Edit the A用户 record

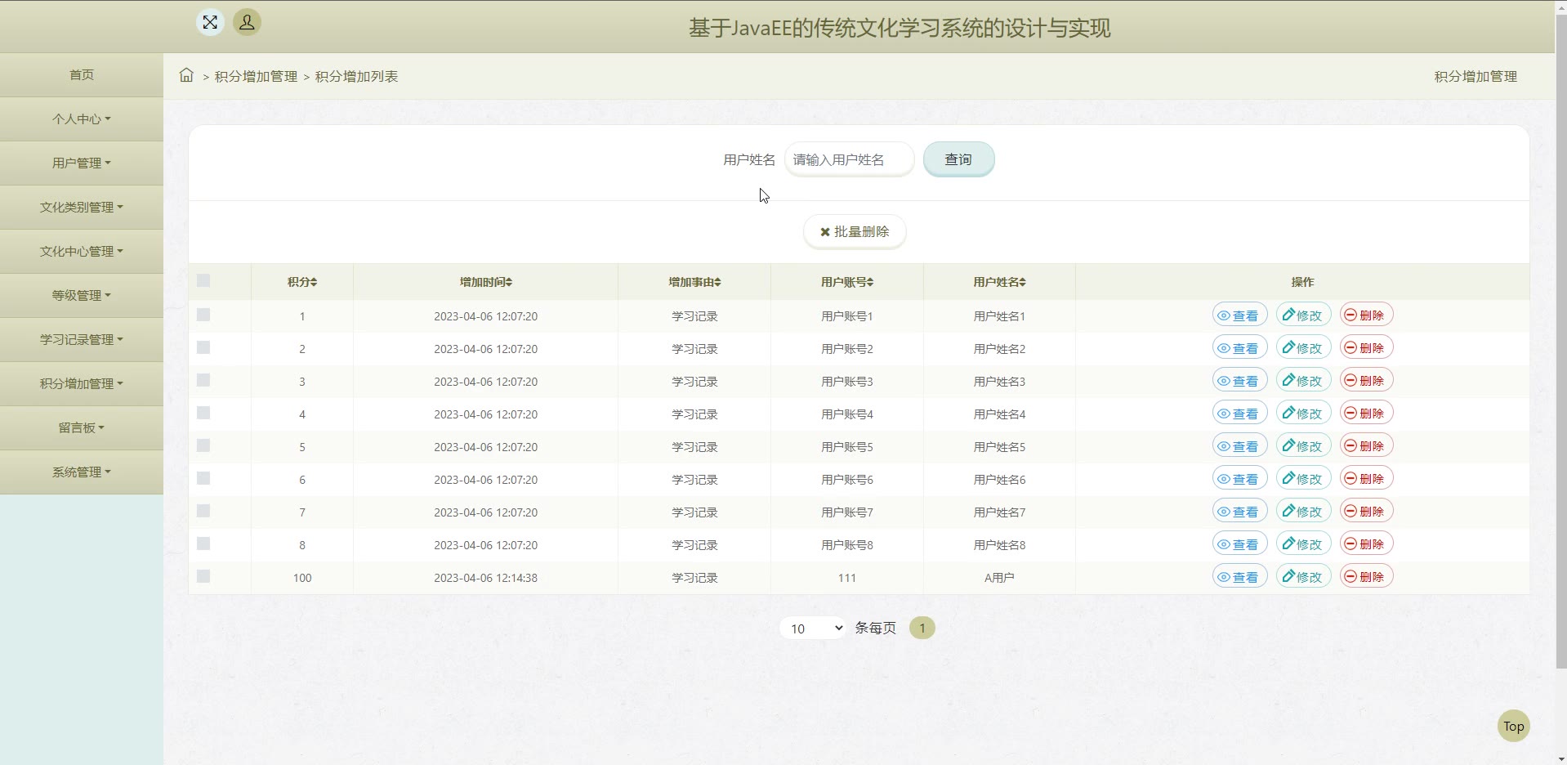pos(1303,576)
